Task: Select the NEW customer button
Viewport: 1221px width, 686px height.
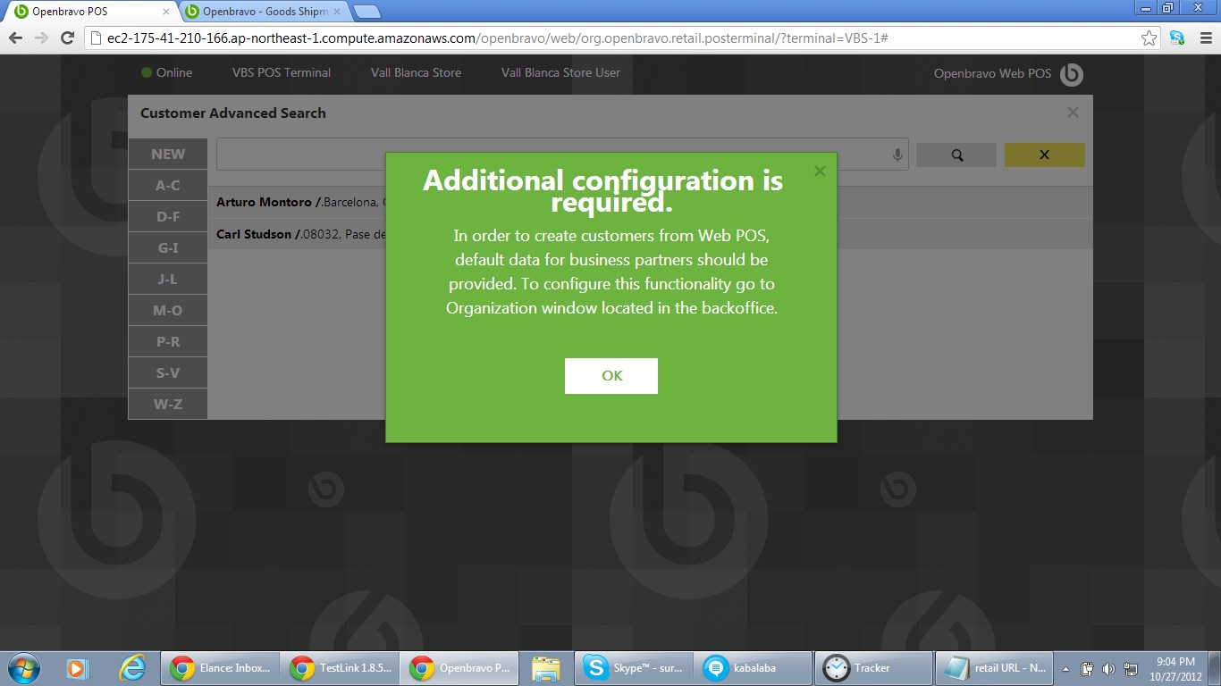Action: (x=168, y=155)
